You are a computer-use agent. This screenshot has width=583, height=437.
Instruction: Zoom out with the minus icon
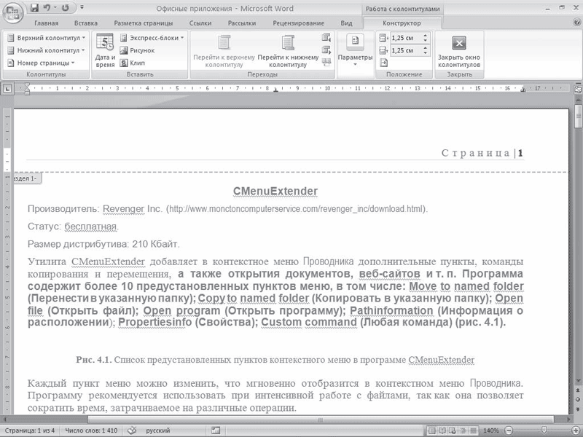[508, 430]
